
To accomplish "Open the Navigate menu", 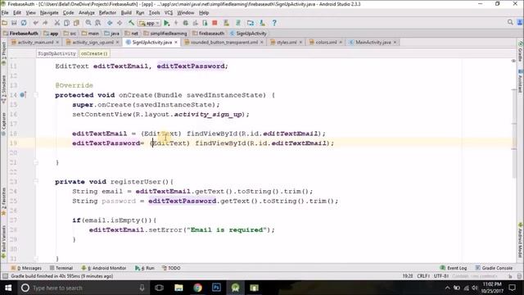I will pyautogui.click(x=49, y=13).
